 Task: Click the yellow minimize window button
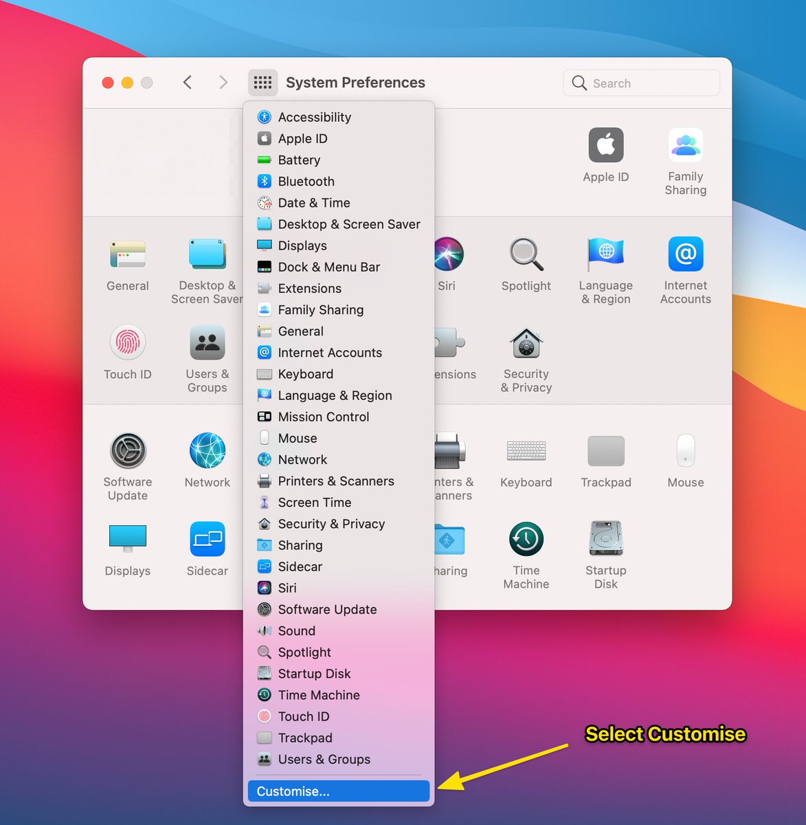tap(127, 82)
